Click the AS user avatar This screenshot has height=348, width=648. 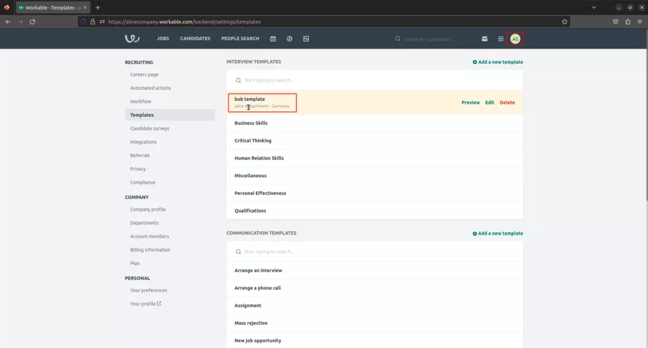tap(515, 39)
